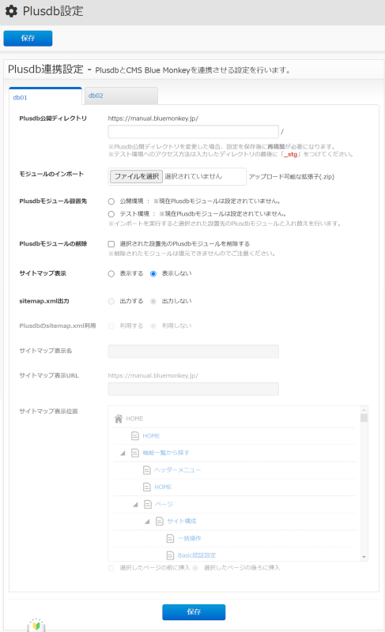Image resolution: width=385 pixels, height=632 pixels.
Task: Click the サイトマップ表示URL input field
Action: coord(193,389)
